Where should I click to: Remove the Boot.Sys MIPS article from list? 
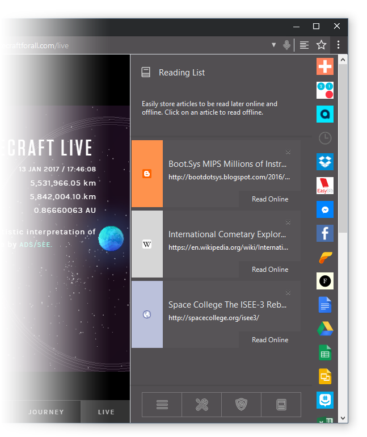point(288,152)
